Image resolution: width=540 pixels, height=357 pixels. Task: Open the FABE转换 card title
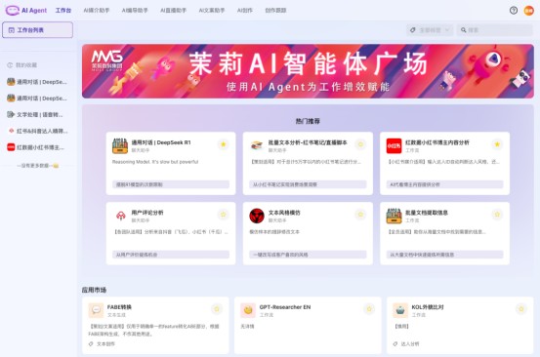click(x=119, y=307)
